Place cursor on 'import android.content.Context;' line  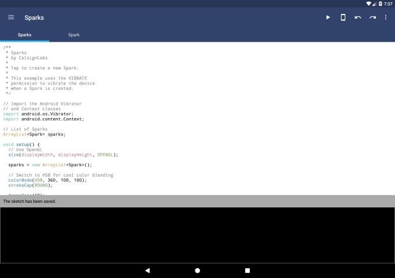[x=43, y=119]
